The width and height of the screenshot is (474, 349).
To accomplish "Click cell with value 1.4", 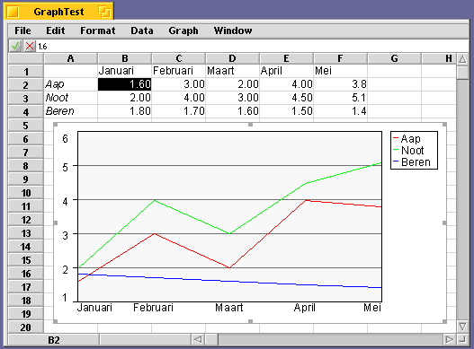I will point(340,111).
